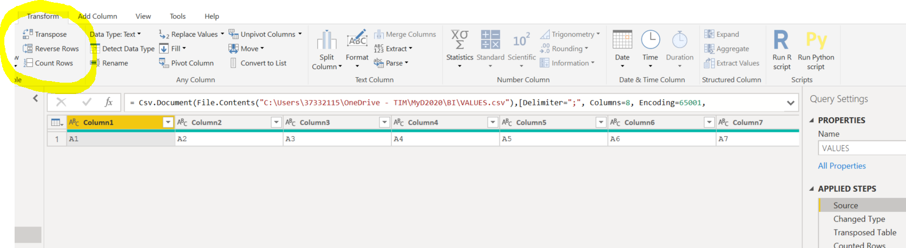
Task: Click the Date calendar icon
Action: pos(622,40)
